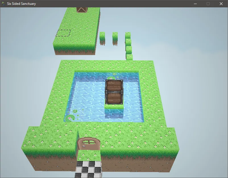Click the grass block beneath the pond crates

click(x=114, y=107)
